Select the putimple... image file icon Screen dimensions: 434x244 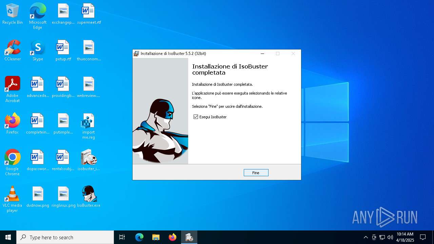[63, 124]
